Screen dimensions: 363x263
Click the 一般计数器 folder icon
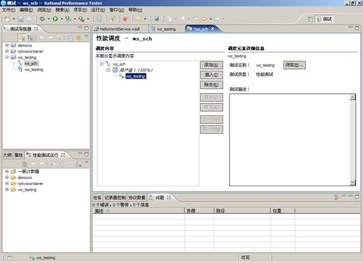tap(13, 171)
